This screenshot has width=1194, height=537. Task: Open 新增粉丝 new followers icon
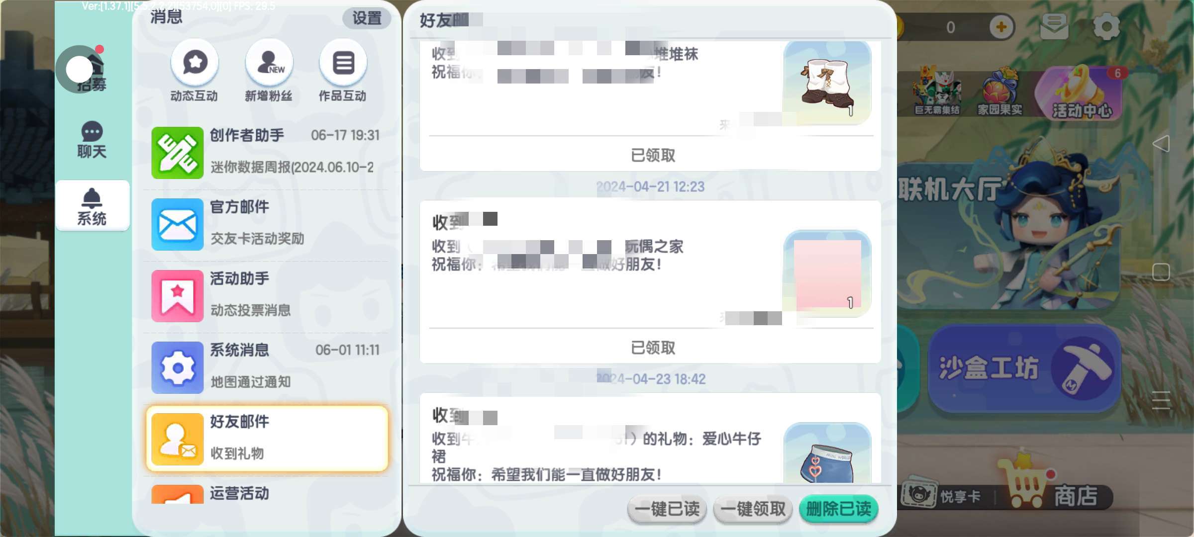pyautogui.click(x=269, y=63)
